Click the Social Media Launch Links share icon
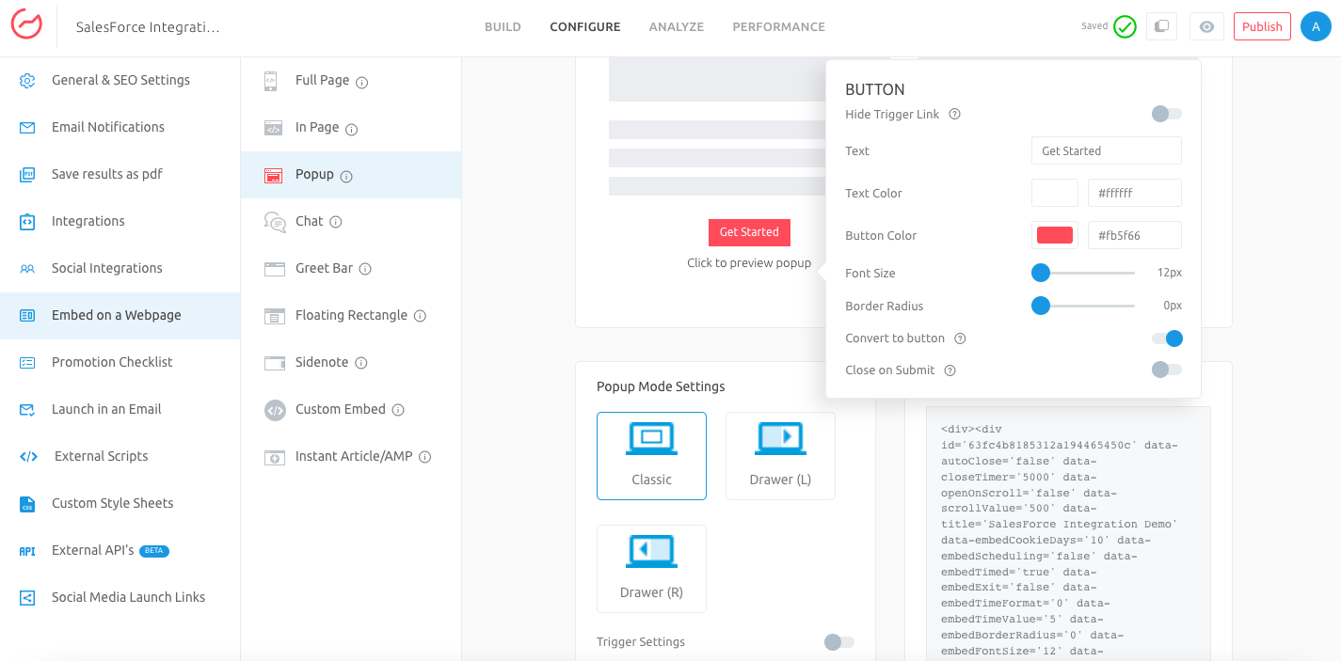Viewport: 1341px width, 661px height. [27, 597]
